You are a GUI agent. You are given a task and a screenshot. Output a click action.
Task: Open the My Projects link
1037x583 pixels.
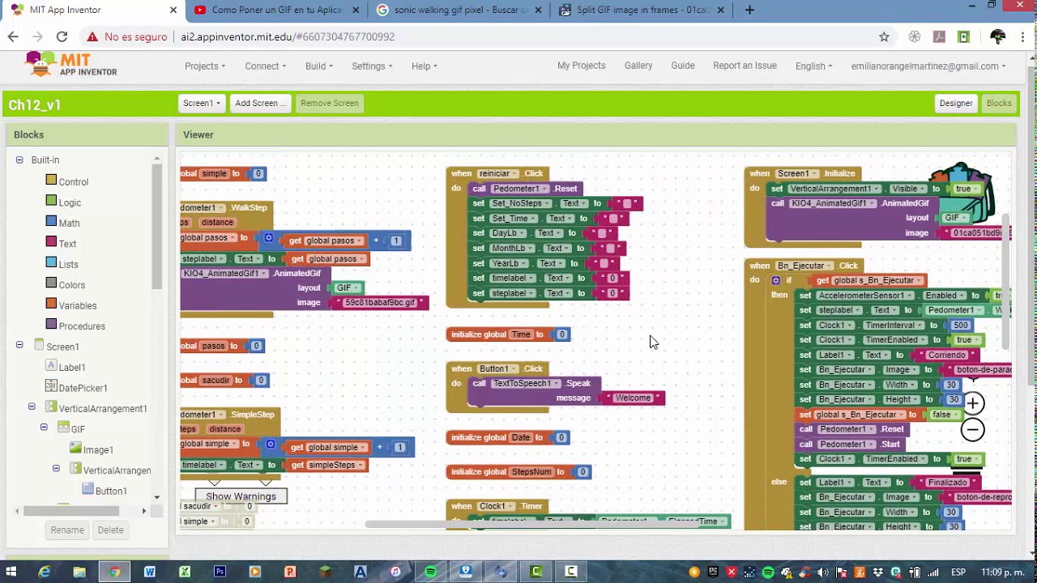click(x=581, y=66)
